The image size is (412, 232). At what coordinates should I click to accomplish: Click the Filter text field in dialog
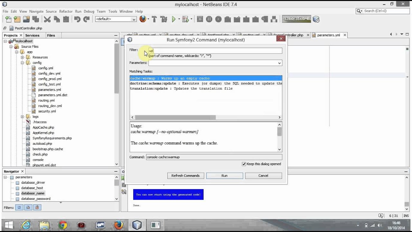pyautogui.click(x=215, y=51)
